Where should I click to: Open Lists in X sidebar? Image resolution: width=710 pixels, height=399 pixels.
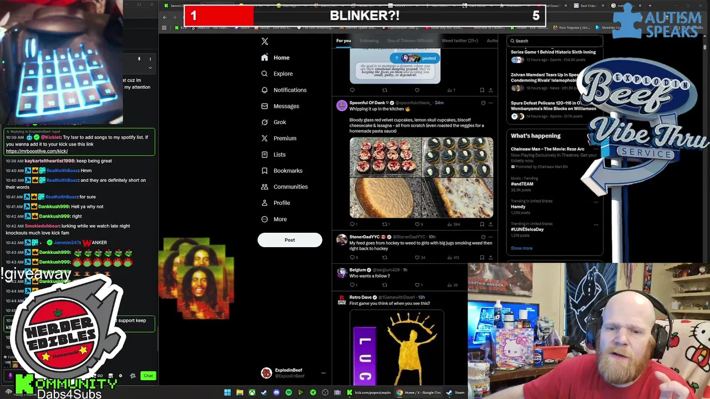[x=273, y=155]
